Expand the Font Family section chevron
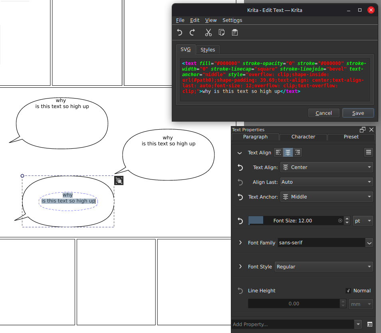381x333 pixels. 240,242
